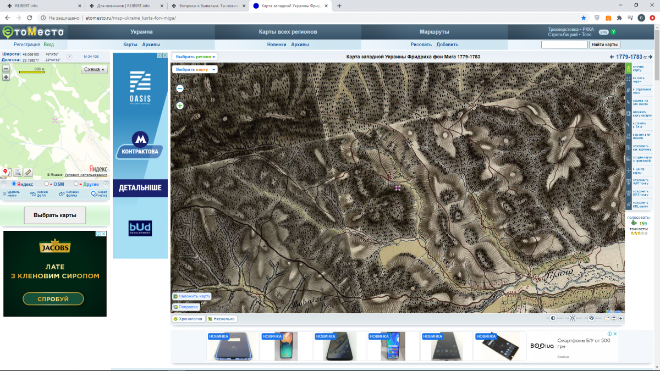Click the center map (в центр карты) icon

629,170
